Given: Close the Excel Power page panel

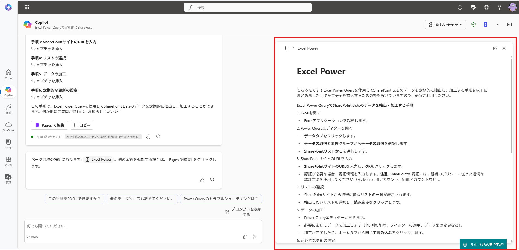Looking at the screenshot, I should [504, 48].
